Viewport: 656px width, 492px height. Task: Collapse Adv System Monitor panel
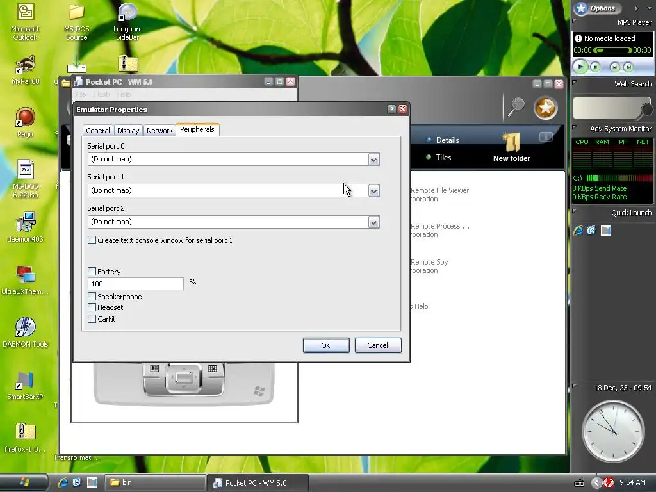click(x=575, y=127)
